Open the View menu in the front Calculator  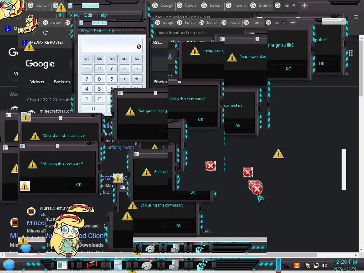[85, 31]
